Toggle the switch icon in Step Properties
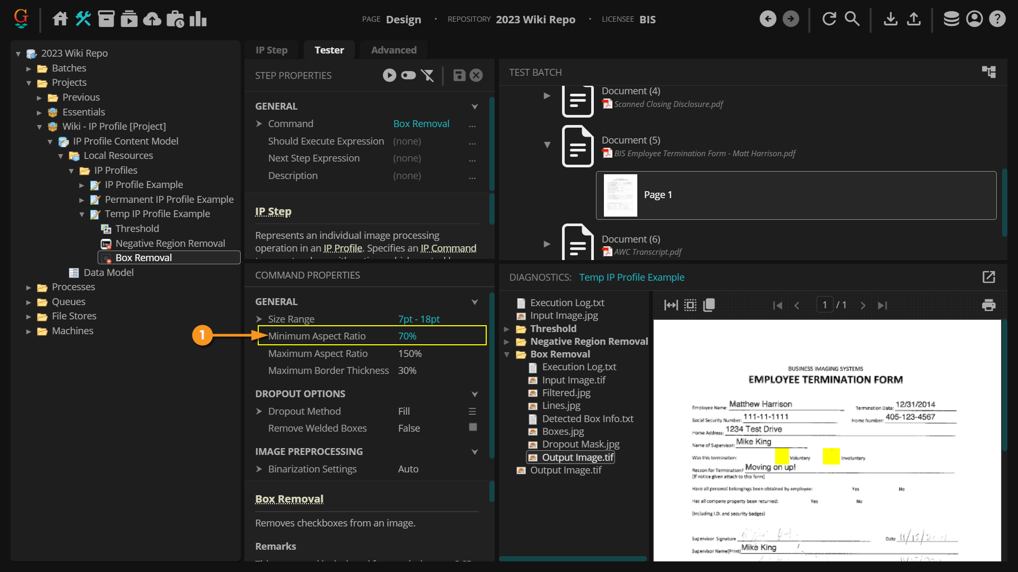 (408, 75)
